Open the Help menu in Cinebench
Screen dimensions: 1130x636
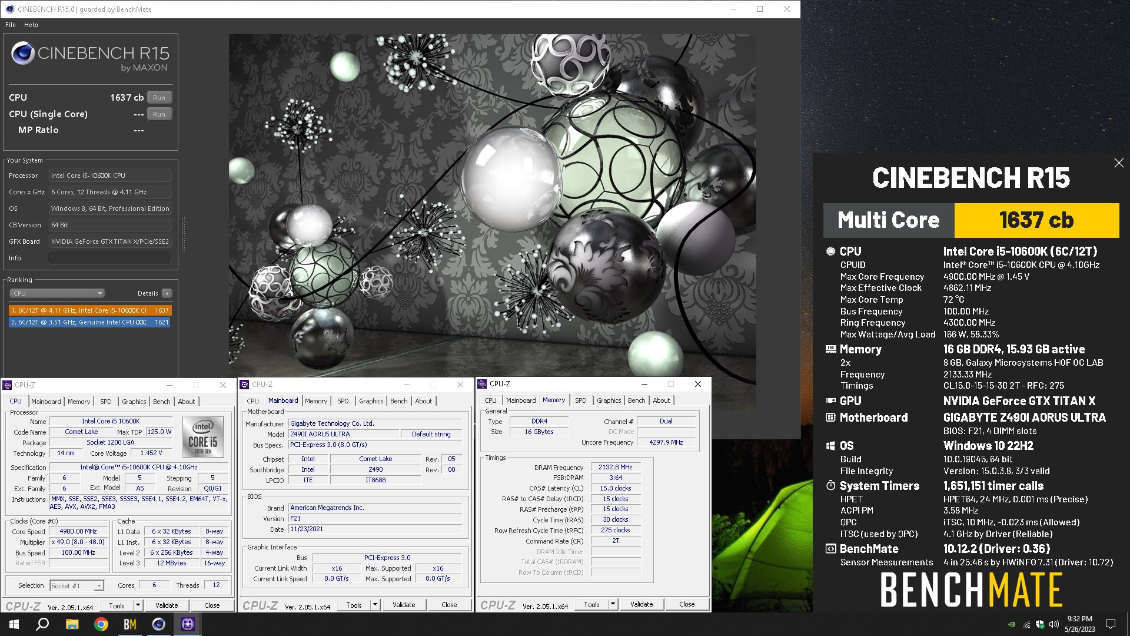[x=31, y=25]
